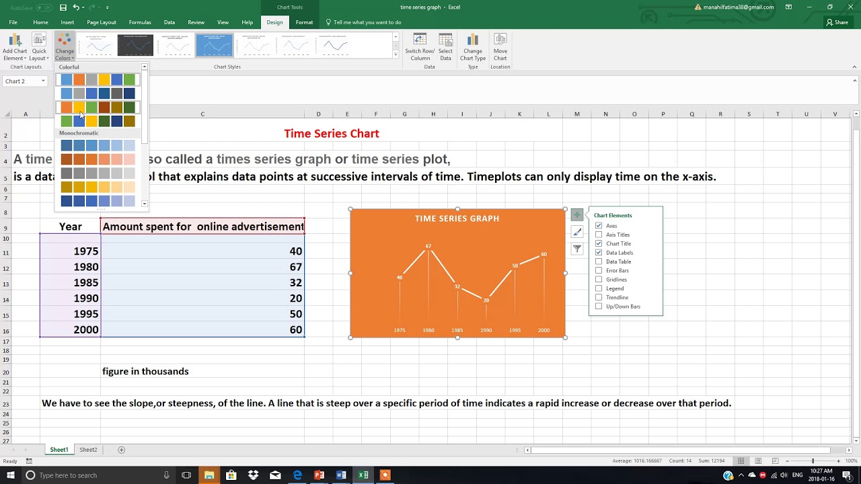Switch to the Format chart tab
861x484 pixels.
tap(304, 22)
